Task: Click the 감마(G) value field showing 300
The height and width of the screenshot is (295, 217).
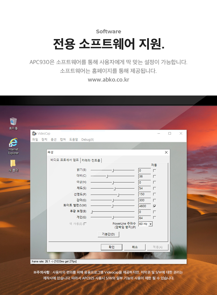Action: click(x=145, y=200)
